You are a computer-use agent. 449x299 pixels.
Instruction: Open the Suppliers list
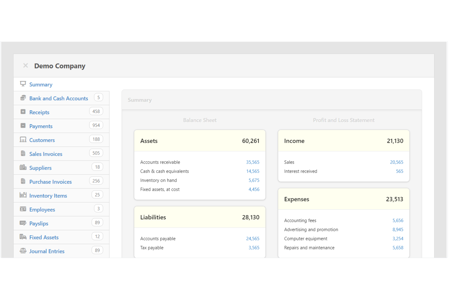pyautogui.click(x=40, y=168)
